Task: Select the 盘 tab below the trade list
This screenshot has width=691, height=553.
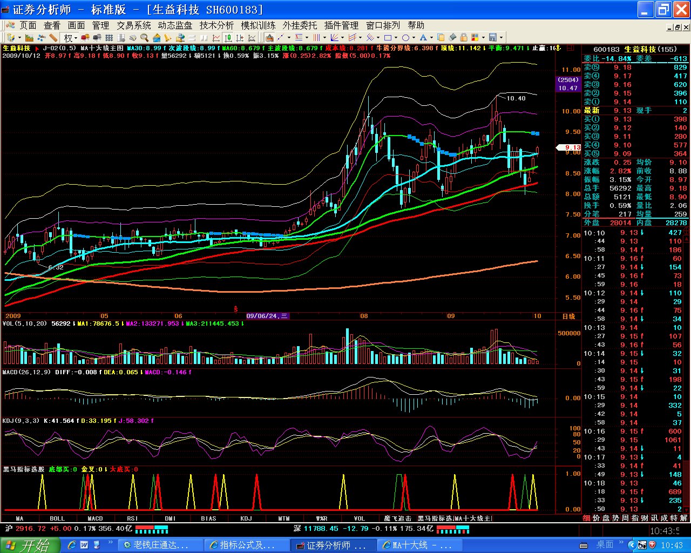Action: coord(606,518)
